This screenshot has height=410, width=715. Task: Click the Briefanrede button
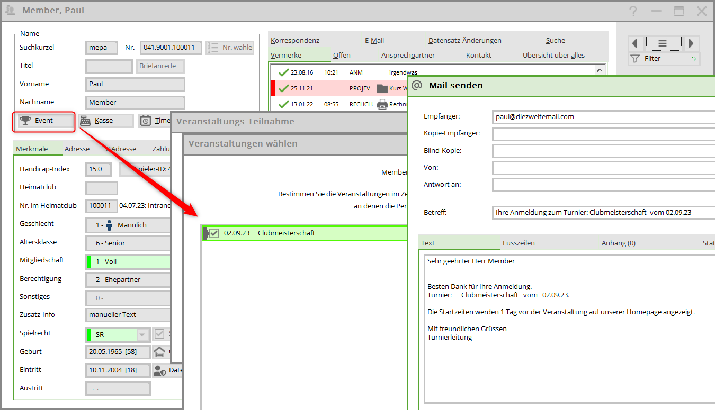[160, 66]
